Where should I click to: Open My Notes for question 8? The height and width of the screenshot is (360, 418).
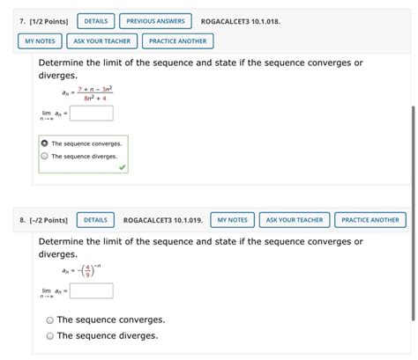(x=233, y=220)
